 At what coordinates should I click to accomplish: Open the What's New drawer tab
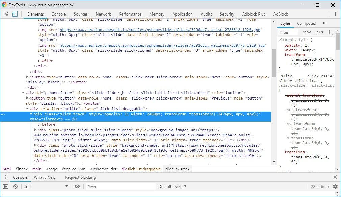[45, 177]
